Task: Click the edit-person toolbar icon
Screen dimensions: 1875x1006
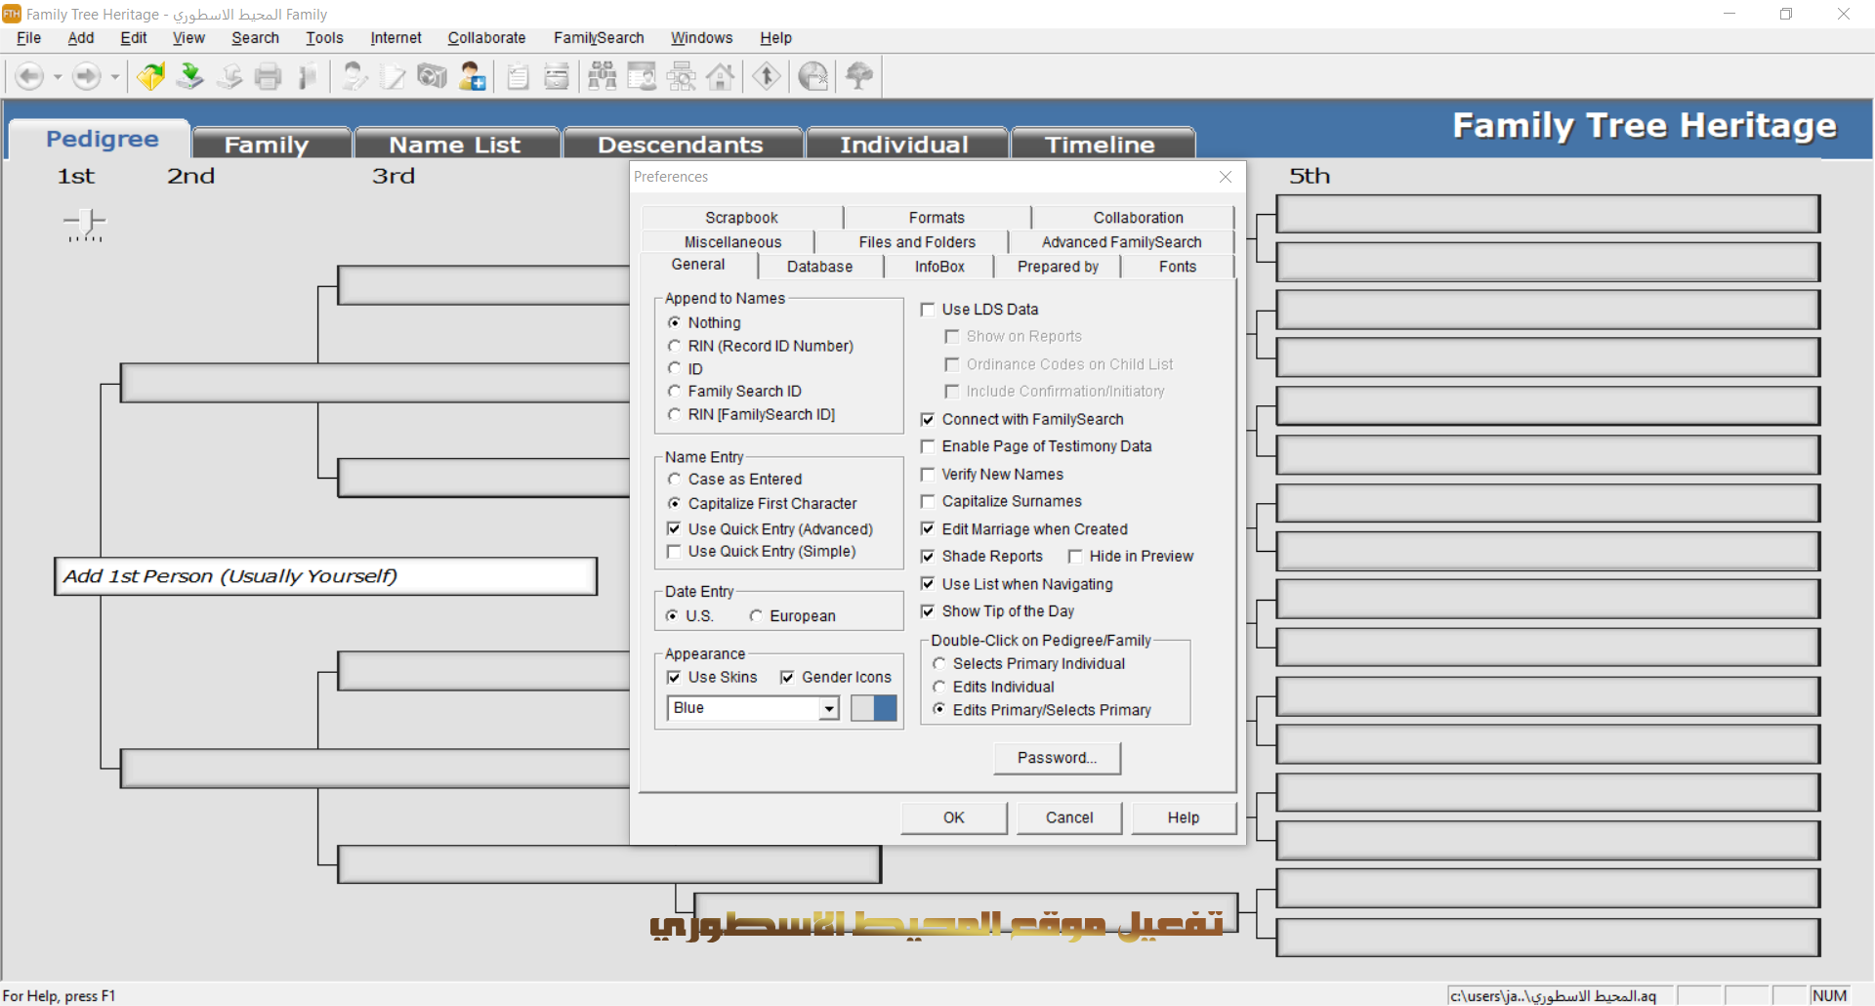Action: tap(354, 75)
